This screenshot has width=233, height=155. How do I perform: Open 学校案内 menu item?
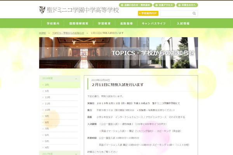tap(53, 23)
